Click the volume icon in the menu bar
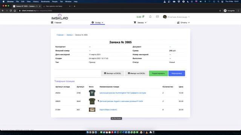This screenshot has height=135, width=241. tap(201, 1)
